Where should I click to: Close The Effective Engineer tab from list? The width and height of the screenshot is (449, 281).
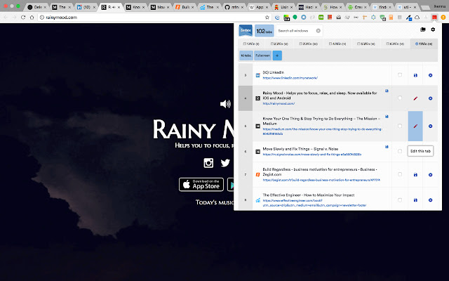click(x=430, y=200)
